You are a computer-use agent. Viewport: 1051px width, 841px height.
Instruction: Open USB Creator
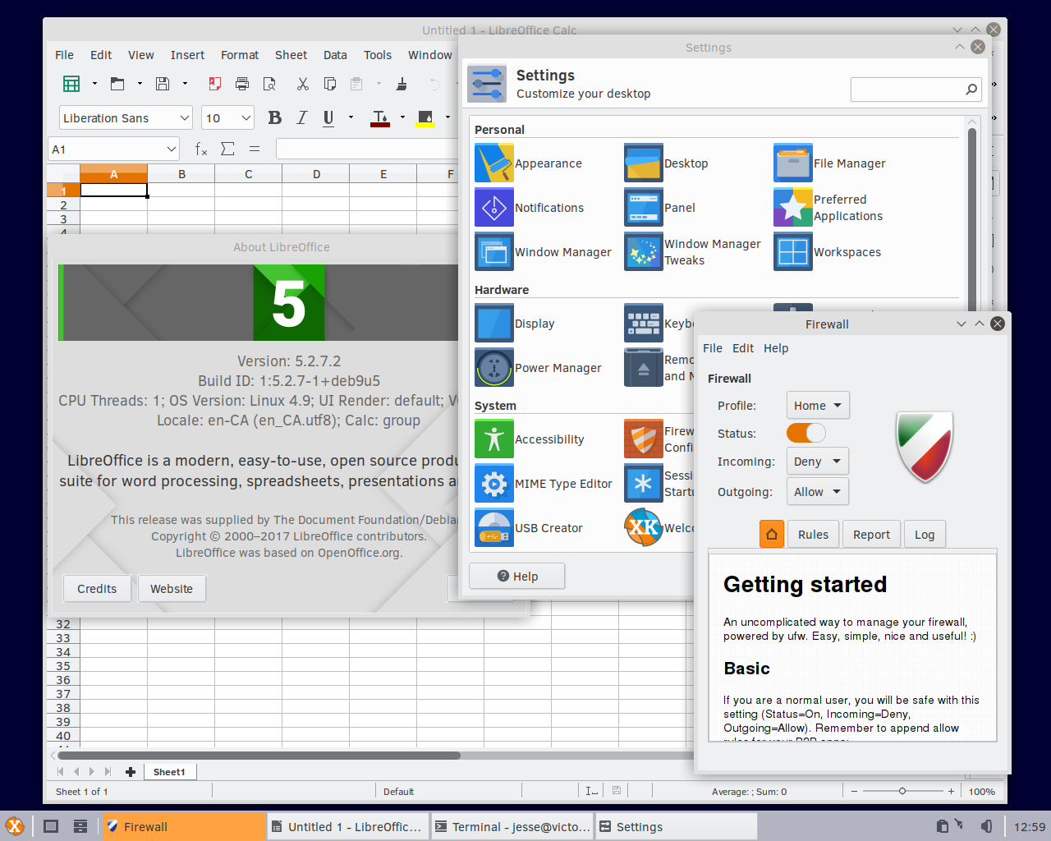pos(528,528)
